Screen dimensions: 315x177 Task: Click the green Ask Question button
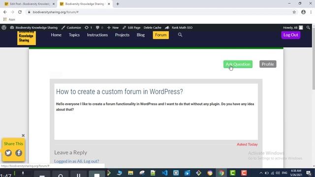point(238,64)
